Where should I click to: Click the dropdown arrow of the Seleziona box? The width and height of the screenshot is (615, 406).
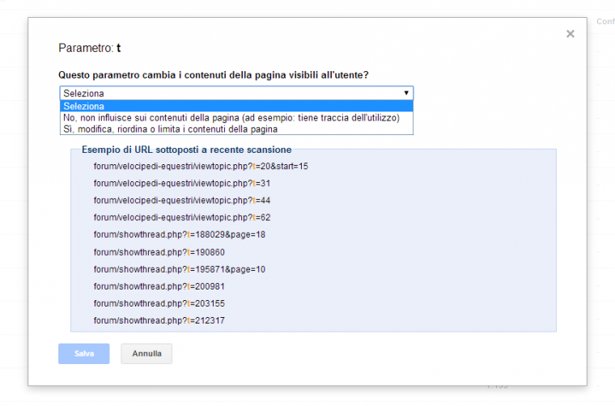(406, 93)
